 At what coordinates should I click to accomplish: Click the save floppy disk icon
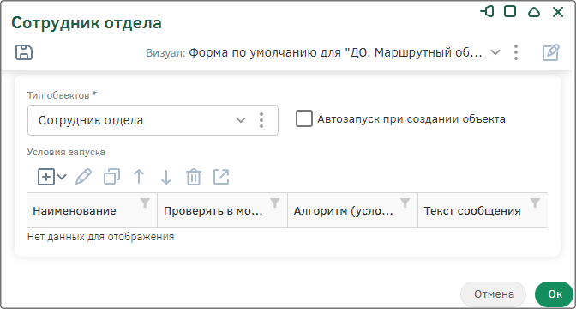coord(24,52)
